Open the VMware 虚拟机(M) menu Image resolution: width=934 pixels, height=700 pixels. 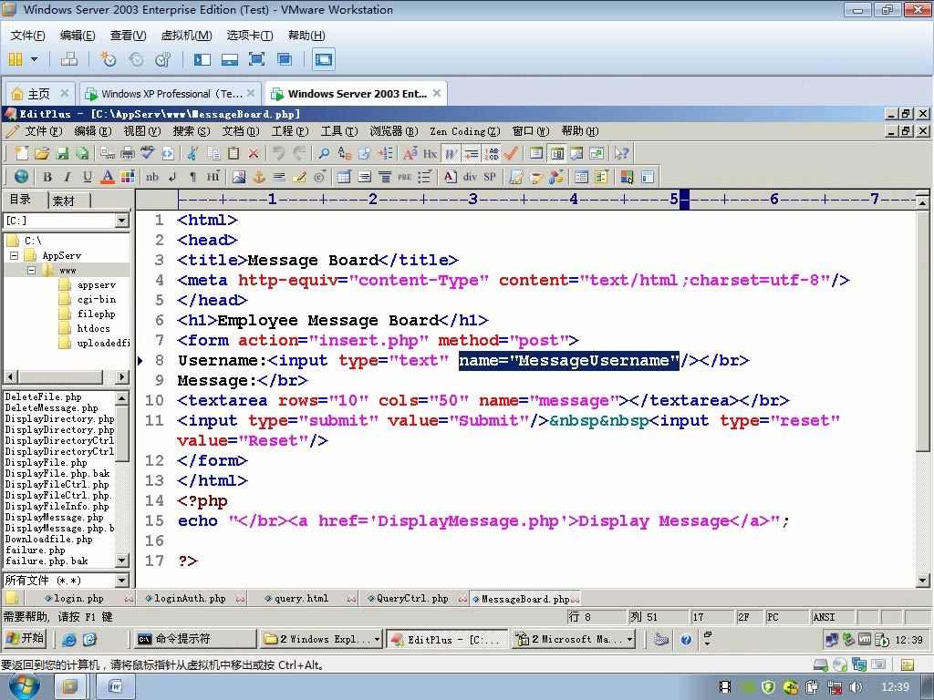[186, 36]
